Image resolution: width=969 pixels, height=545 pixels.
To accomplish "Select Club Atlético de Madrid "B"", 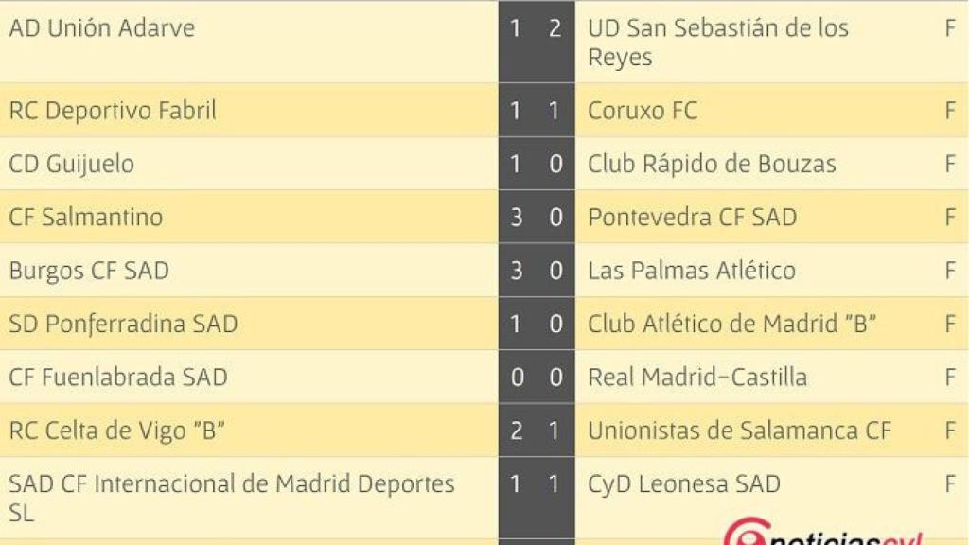I will coord(732,324).
